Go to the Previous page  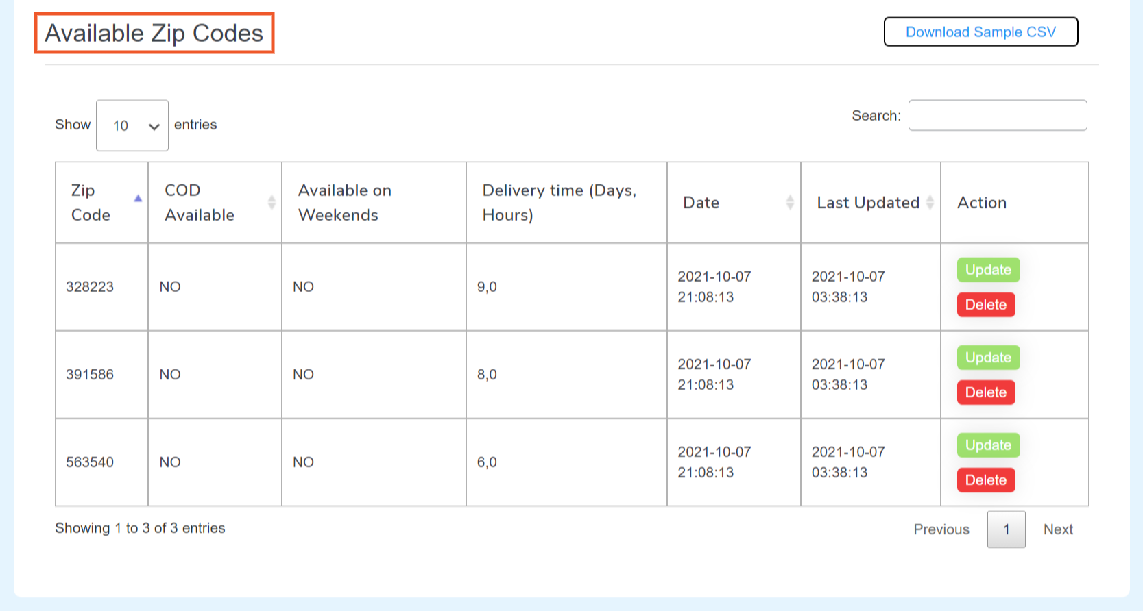coord(941,529)
